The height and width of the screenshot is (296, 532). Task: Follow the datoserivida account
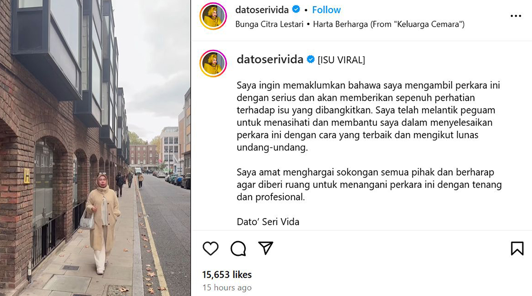(327, 10)
